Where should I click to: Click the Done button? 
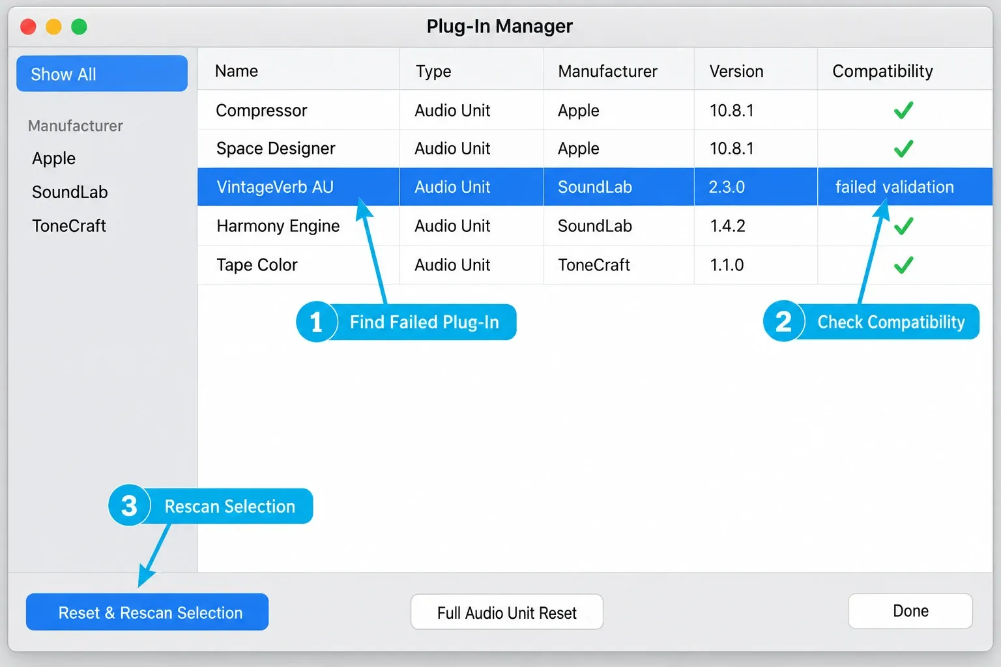coord(910,611)
